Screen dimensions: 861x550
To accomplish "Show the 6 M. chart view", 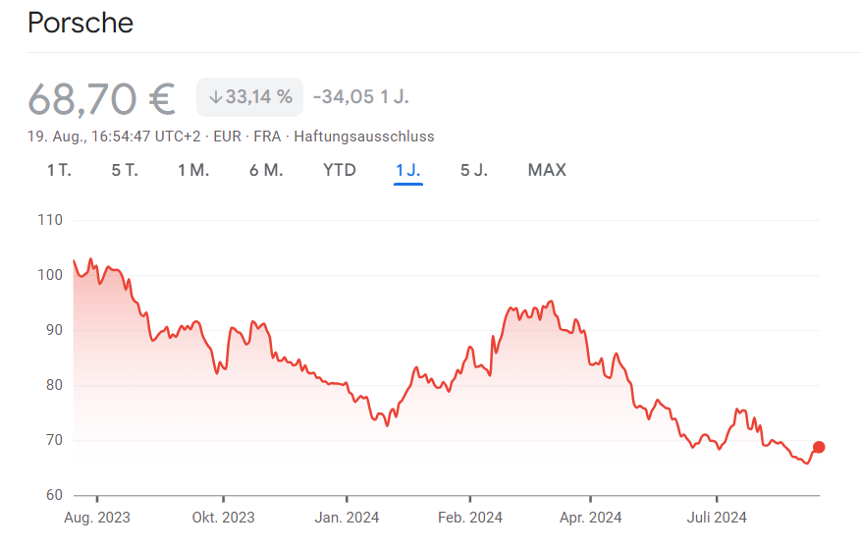I will point(266,170).
